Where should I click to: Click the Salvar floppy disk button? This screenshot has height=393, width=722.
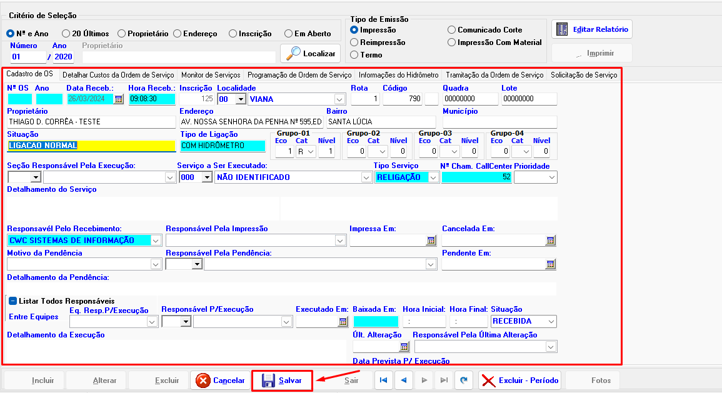click(x=282, y=381)
